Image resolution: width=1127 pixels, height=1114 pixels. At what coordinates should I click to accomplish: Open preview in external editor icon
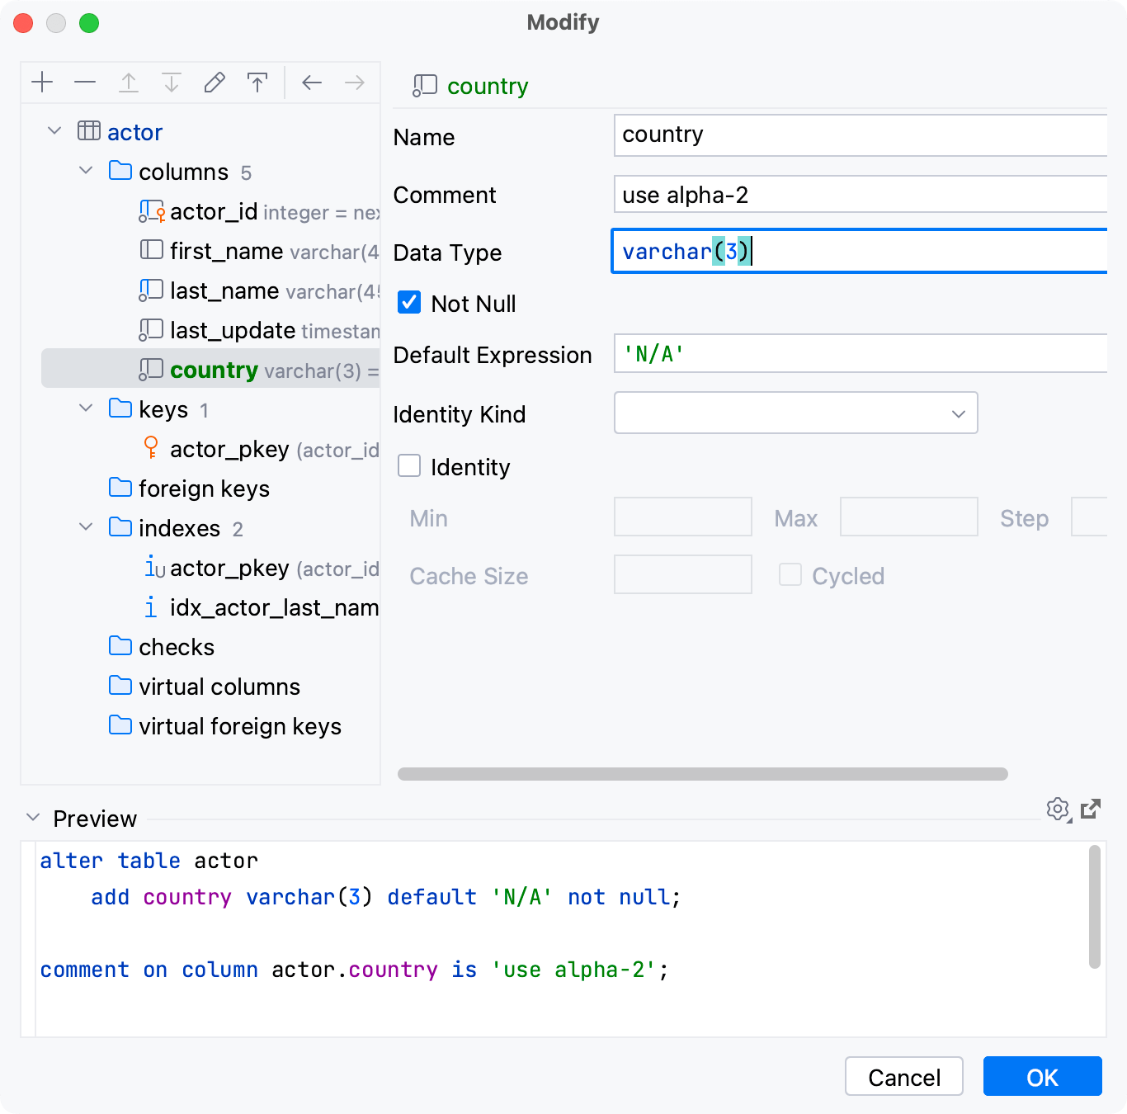[x=1091, y=809]
